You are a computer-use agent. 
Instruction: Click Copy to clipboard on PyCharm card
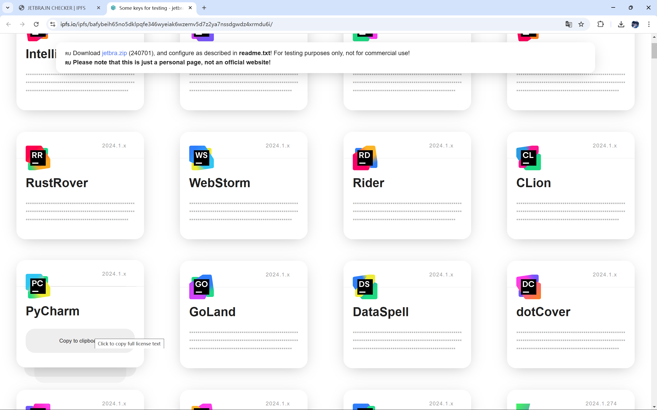tap(80, 341)
